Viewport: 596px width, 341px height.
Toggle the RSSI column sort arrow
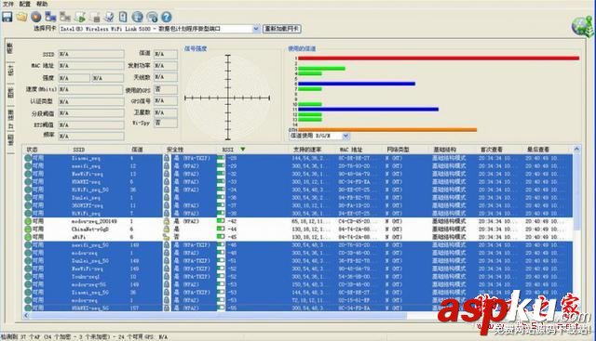(242, 150)
